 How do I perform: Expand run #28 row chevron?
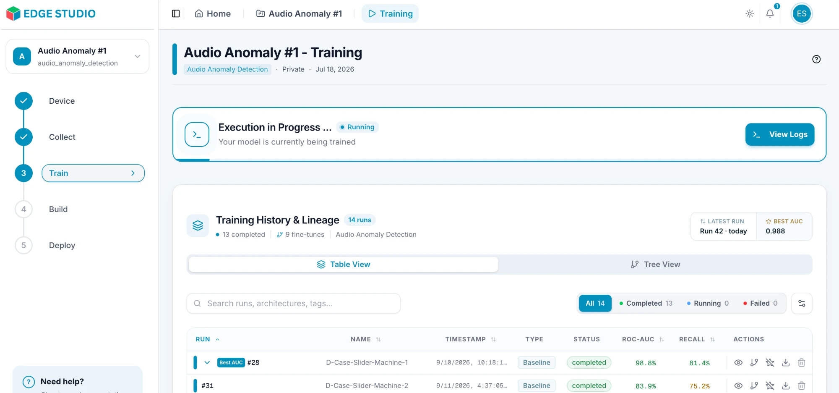tap(207, 362)
